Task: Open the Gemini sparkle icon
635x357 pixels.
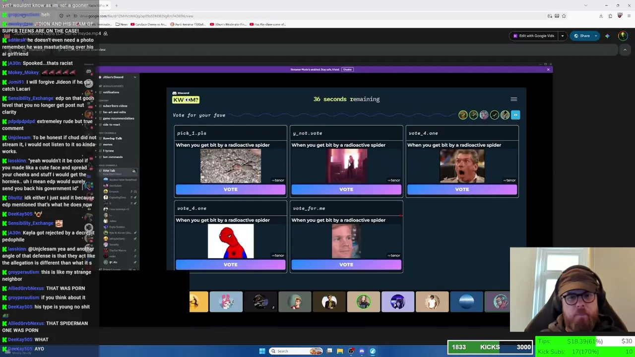Action: (x=607, y=36)
